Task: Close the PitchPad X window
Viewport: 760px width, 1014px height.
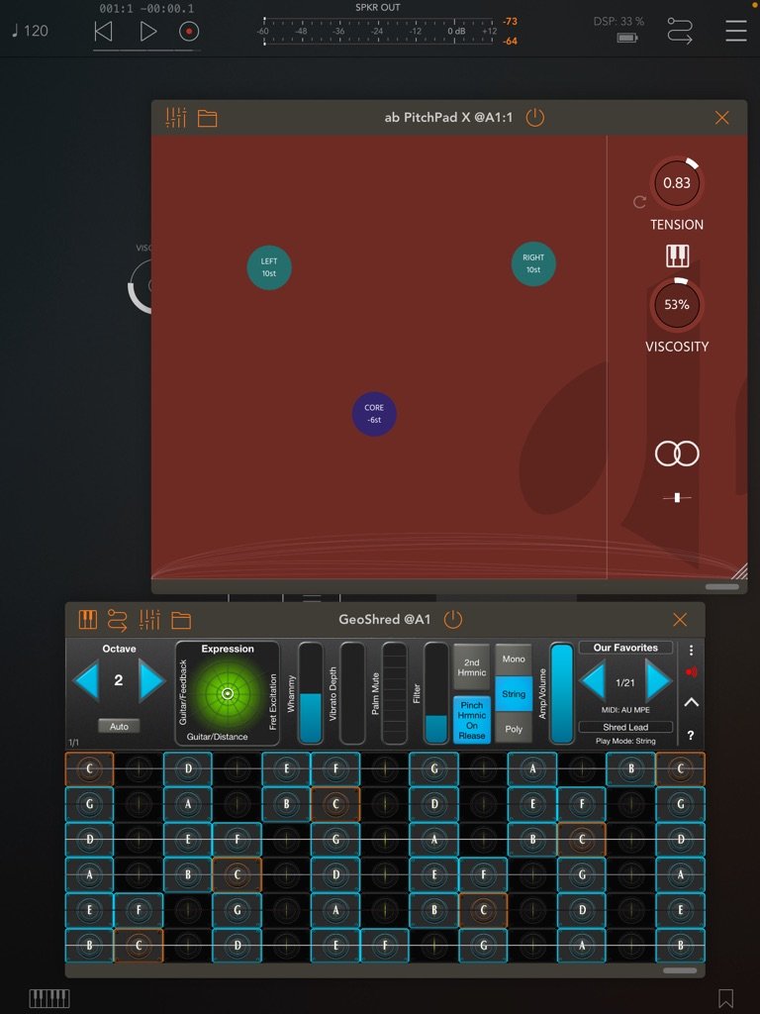Action: pyautogui.click(x=721, y=118)
